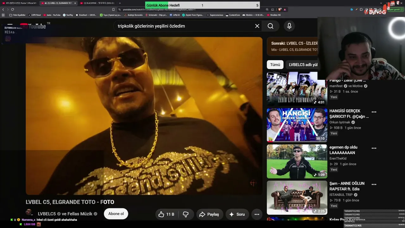Viewport: 405px width, 228px height.
Task: Switch to the BTS 'Butter' Official MV tab
Action: tap(20, 3)
